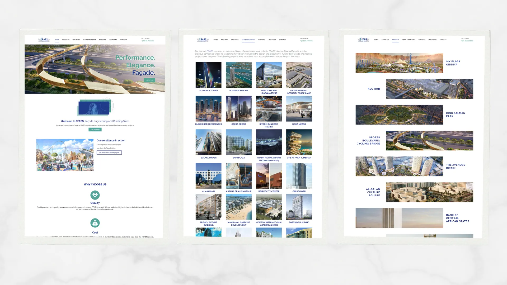Open the Portside Building project image
Screen dimensions: 507x285
click(x=299, y=207)
